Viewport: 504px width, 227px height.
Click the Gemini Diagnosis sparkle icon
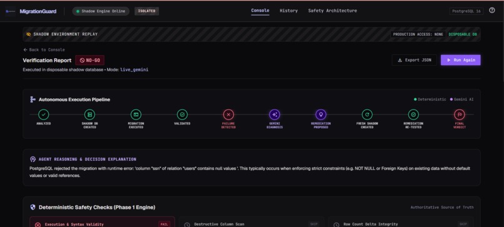(275, 114)
